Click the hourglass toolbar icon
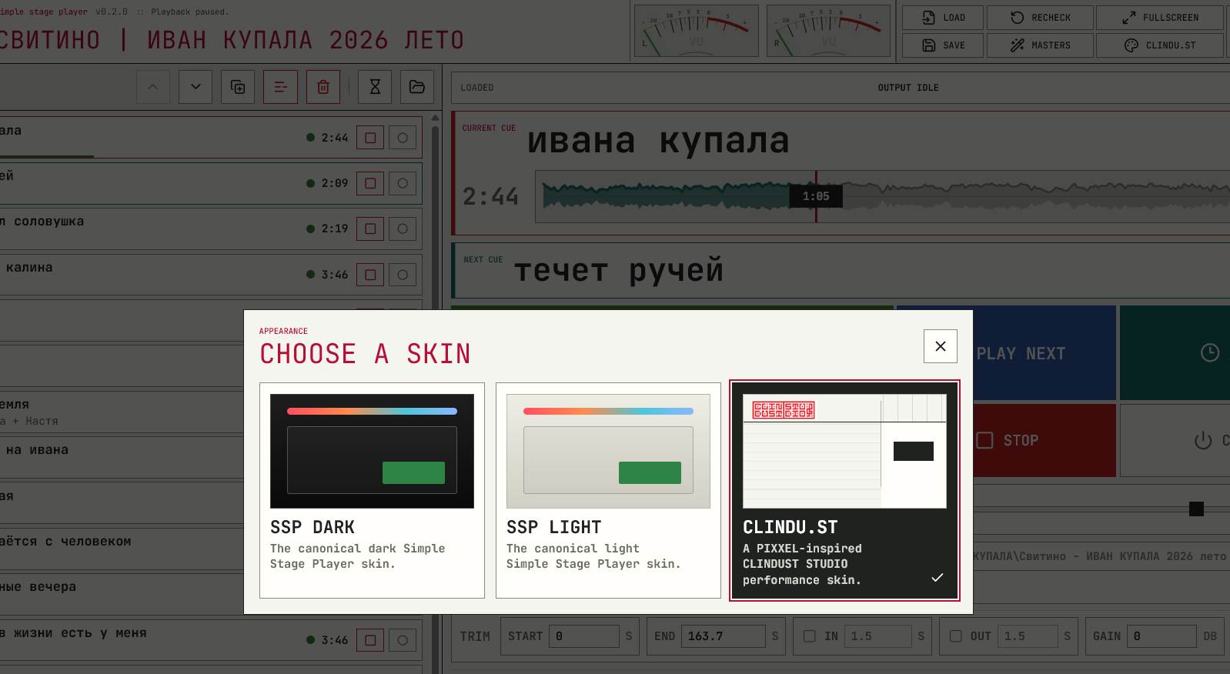1230x674 pixels. tap(375, 87)
